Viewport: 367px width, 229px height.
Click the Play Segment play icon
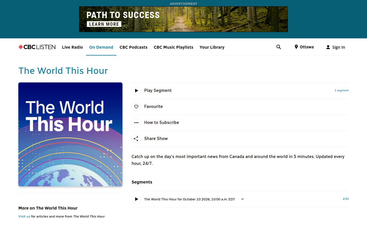tap(136, 90)
